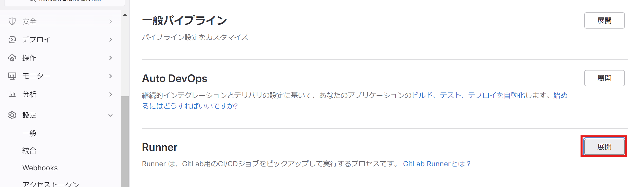Click the highlighted 展開 button for Runner
The width and height of the screenshot is (637, 187).
pos(604,147)
